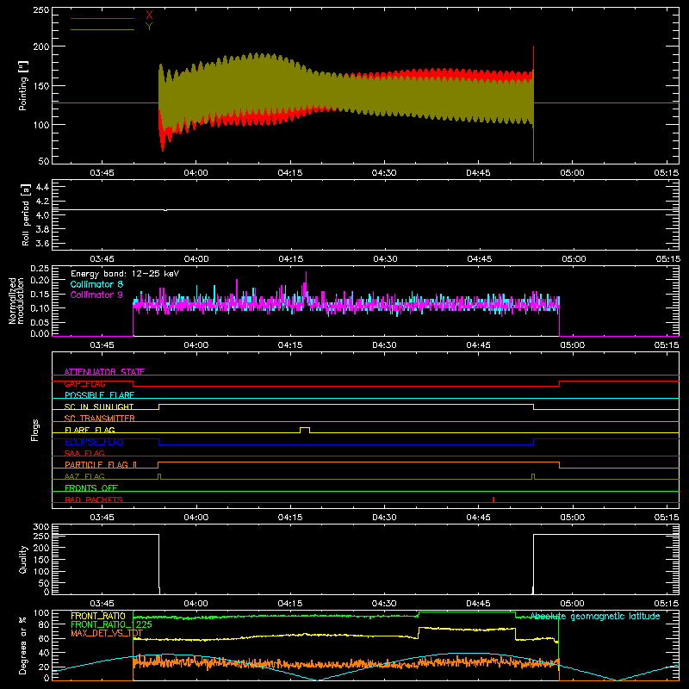Screen dimensions: 689x689
Task: Click the 200 tick on Pointing axis
Action: coord(40,47)
